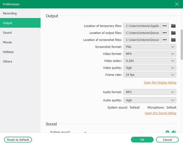Click the temporary files path field
This screenshot has height=147, width=183.
pyautogui.click(x=142, y=26)
